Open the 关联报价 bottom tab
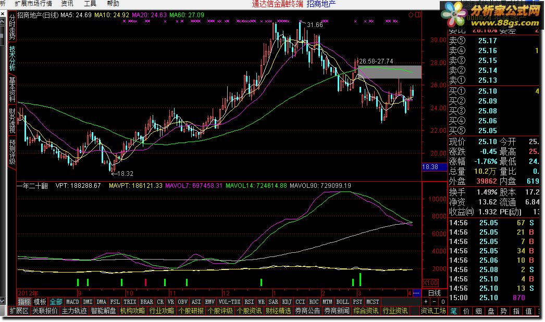545x322 pixels. point(45,311)
